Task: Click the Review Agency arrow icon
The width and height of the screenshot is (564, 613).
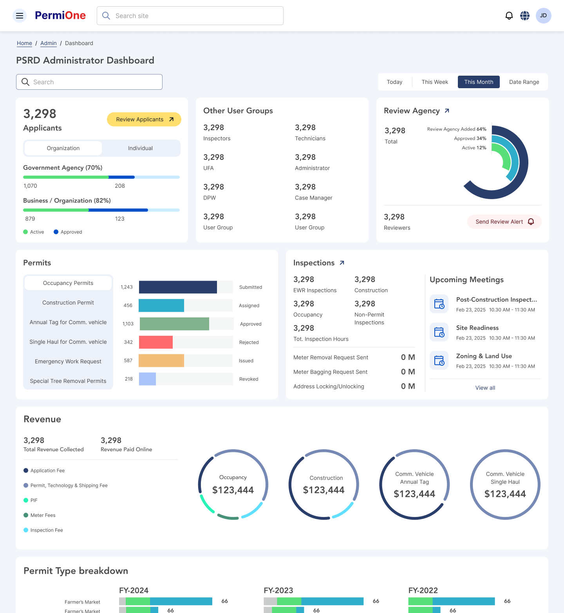Action: click(x=447, y=111)
